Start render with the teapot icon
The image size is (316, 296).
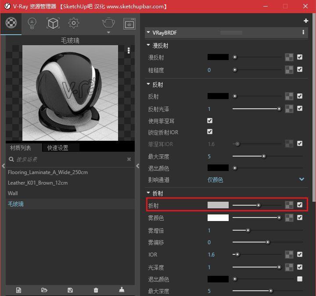[108, 23]
